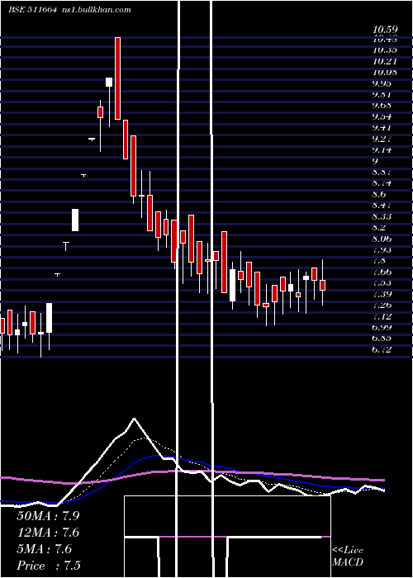Image resolution: width=413 pixels, height=578 pixels.
Task: Select the 8.06 price axis label
Action: click(x=382, y=239)
